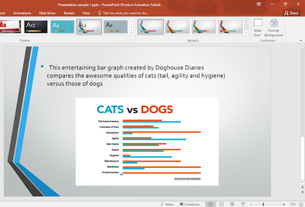Click the zoom slider handle

point(263,204)
